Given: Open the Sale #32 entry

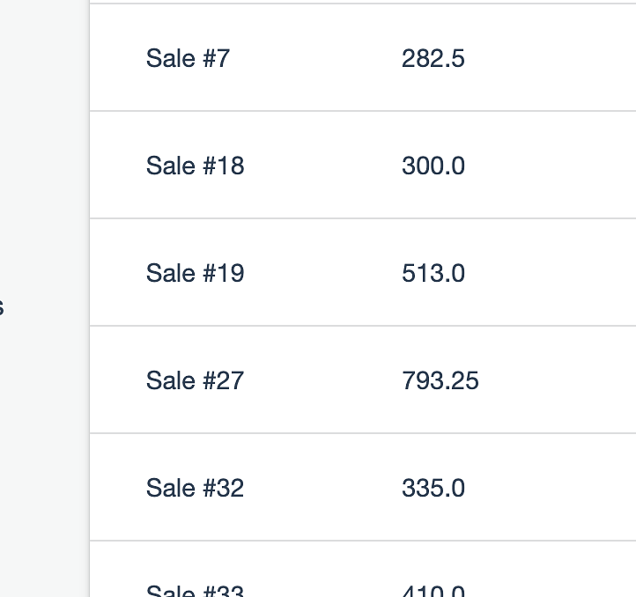Looking at the screenshot, I should tap(195, 488).
